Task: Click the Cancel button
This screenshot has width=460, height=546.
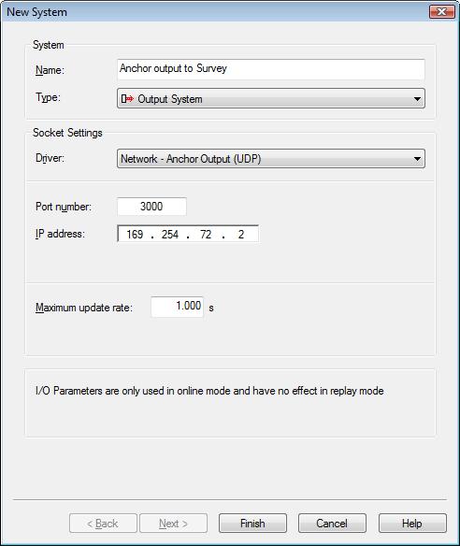Action: (332, 523)
